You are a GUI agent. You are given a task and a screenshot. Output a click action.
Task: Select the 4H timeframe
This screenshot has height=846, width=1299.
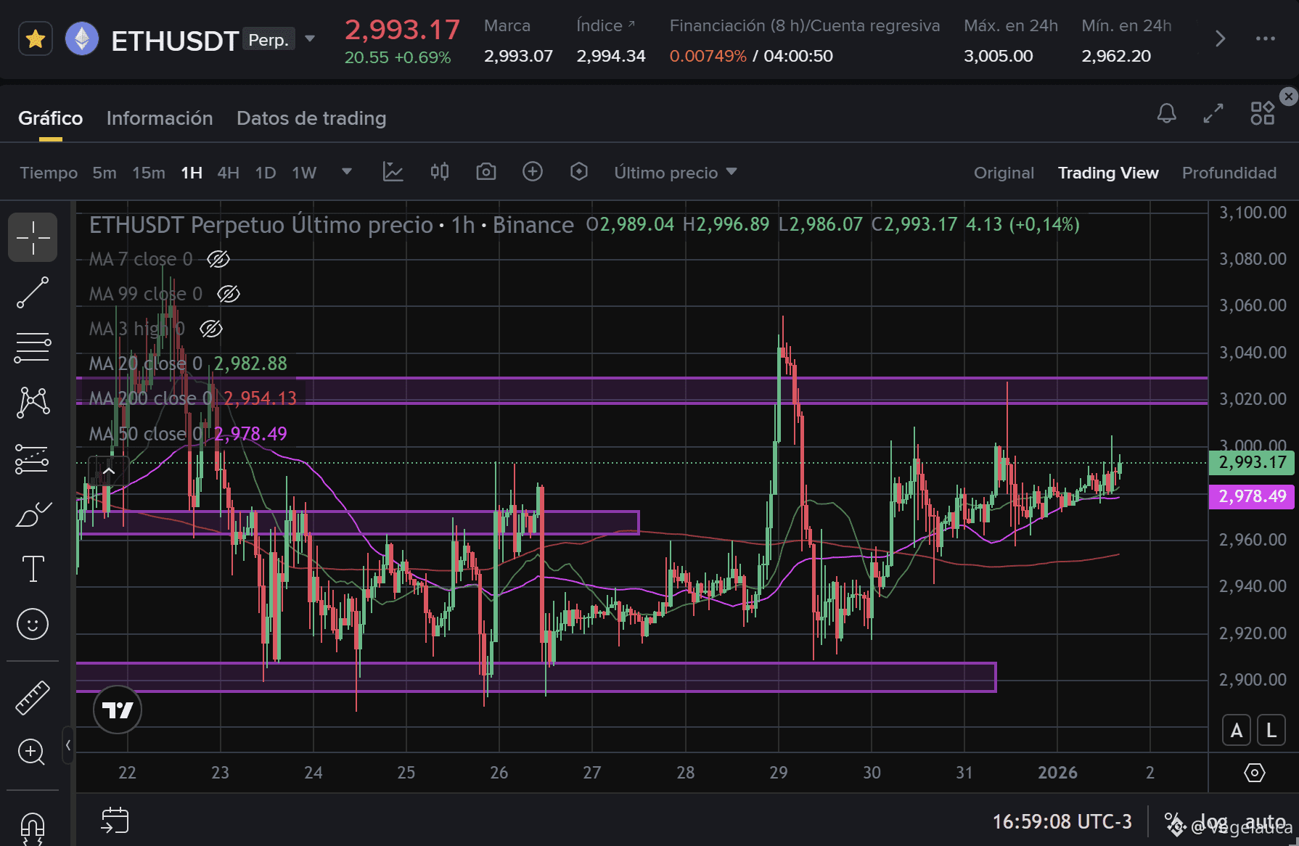point(229,173)
